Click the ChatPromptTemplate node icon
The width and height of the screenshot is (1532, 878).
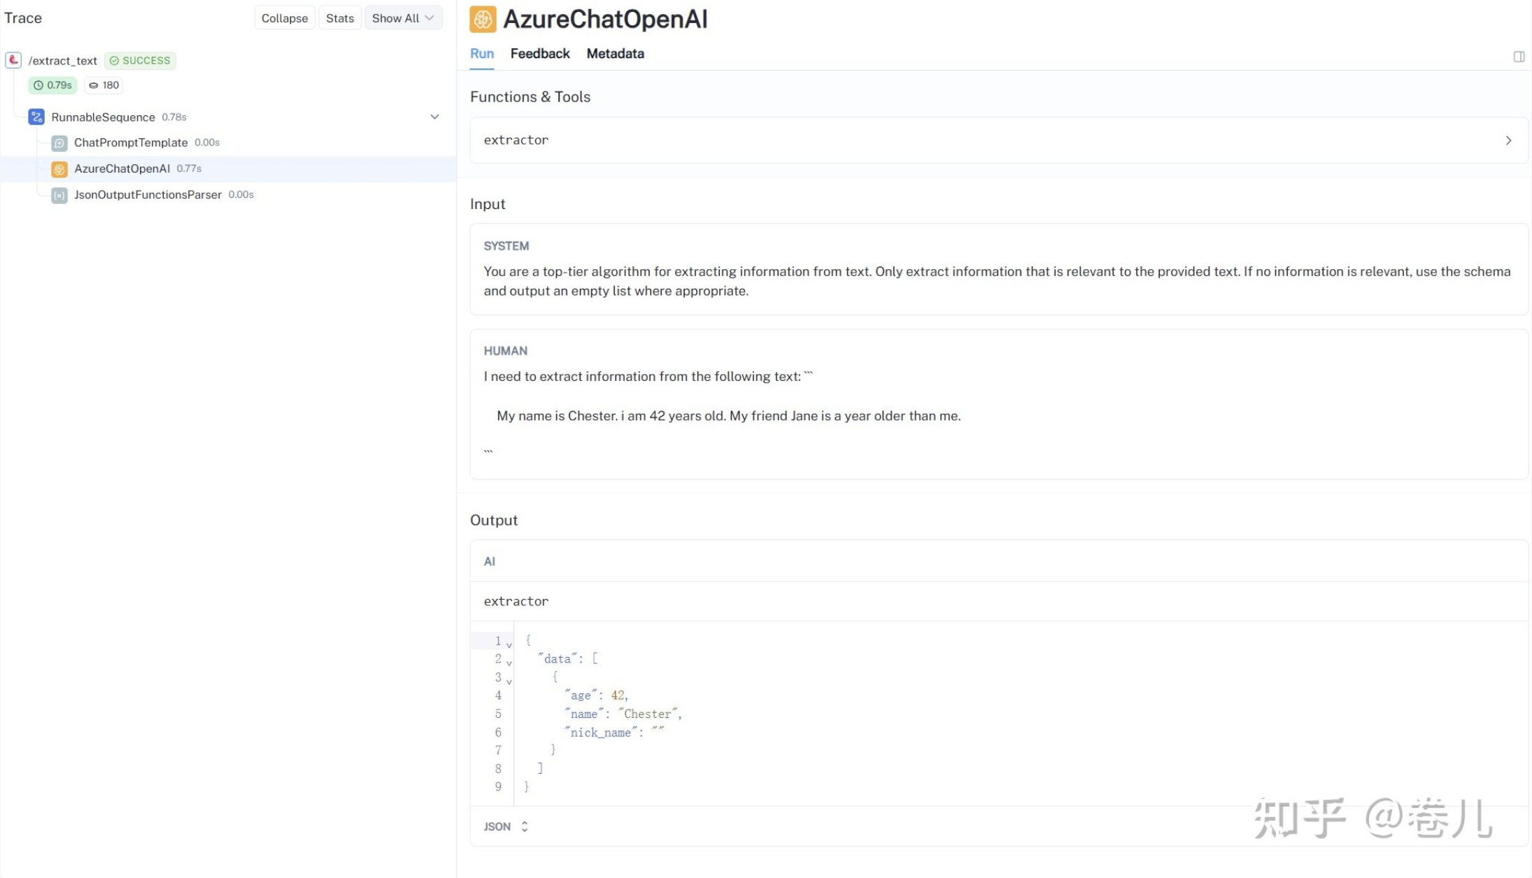pos(59,143)
